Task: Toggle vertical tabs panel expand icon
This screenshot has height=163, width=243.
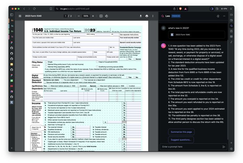Action: coord(12,15)
